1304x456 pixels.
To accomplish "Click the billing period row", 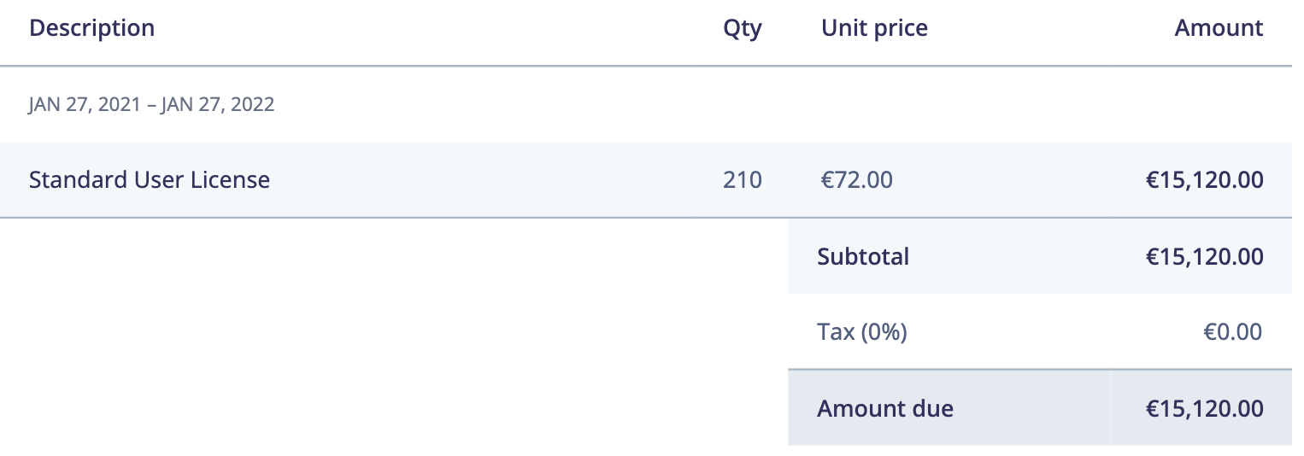I will pyautogui.click(x=646, y=105).
